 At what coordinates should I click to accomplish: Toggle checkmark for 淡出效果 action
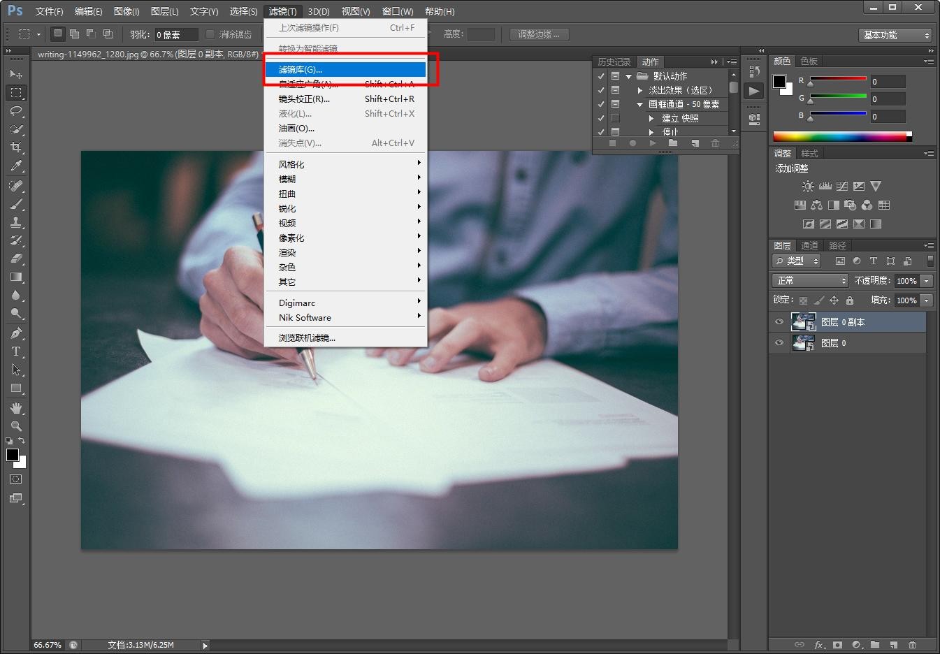tap(601, 90)
